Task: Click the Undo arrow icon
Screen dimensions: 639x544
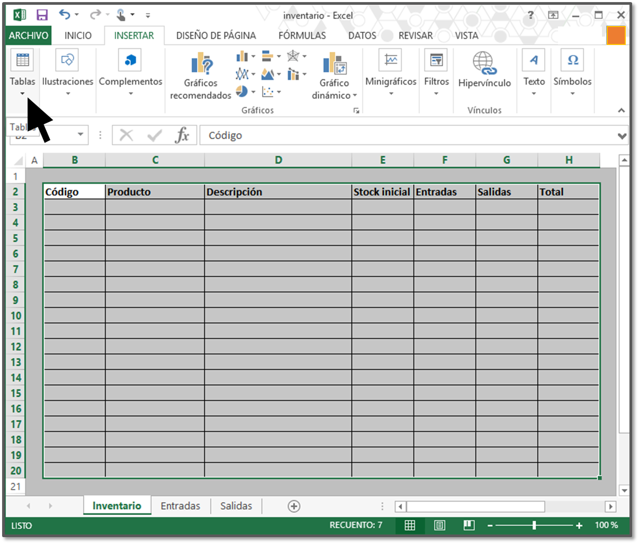Action: pos(65,15)
